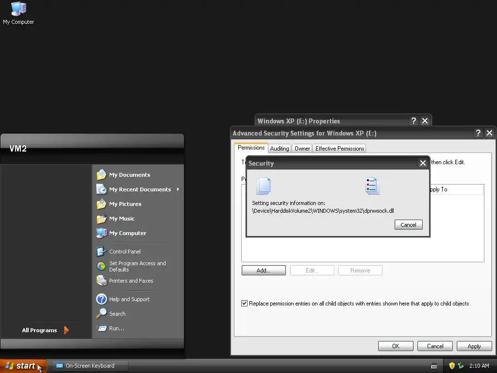
Task: Click the Help and Support question icon
Action: 101,299
